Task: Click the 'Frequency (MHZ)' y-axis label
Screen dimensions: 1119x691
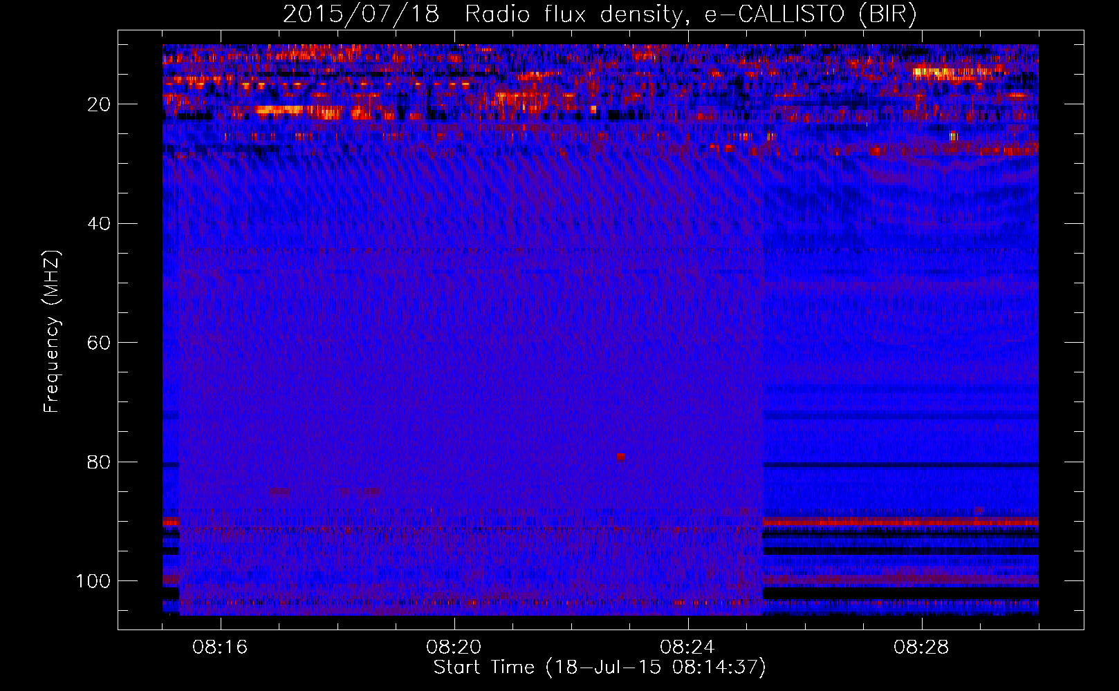Action: click(x=52, y=332)
